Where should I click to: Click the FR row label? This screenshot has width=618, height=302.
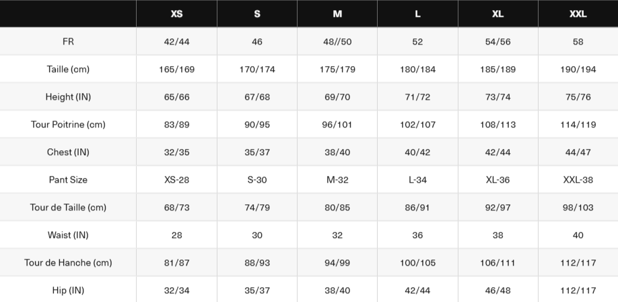pos(68,42)
